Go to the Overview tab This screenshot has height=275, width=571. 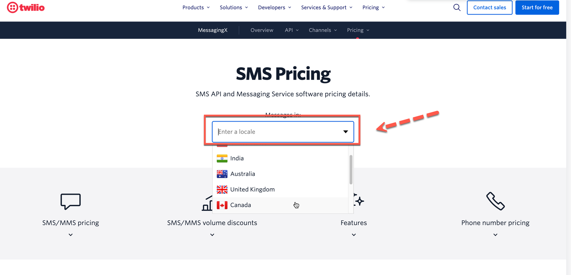pos(262,30)
